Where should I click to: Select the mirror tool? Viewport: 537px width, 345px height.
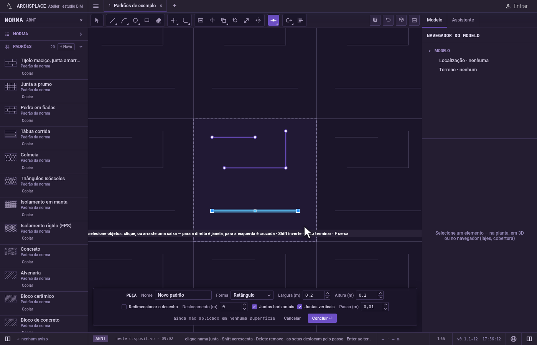(x=258, y=20)
